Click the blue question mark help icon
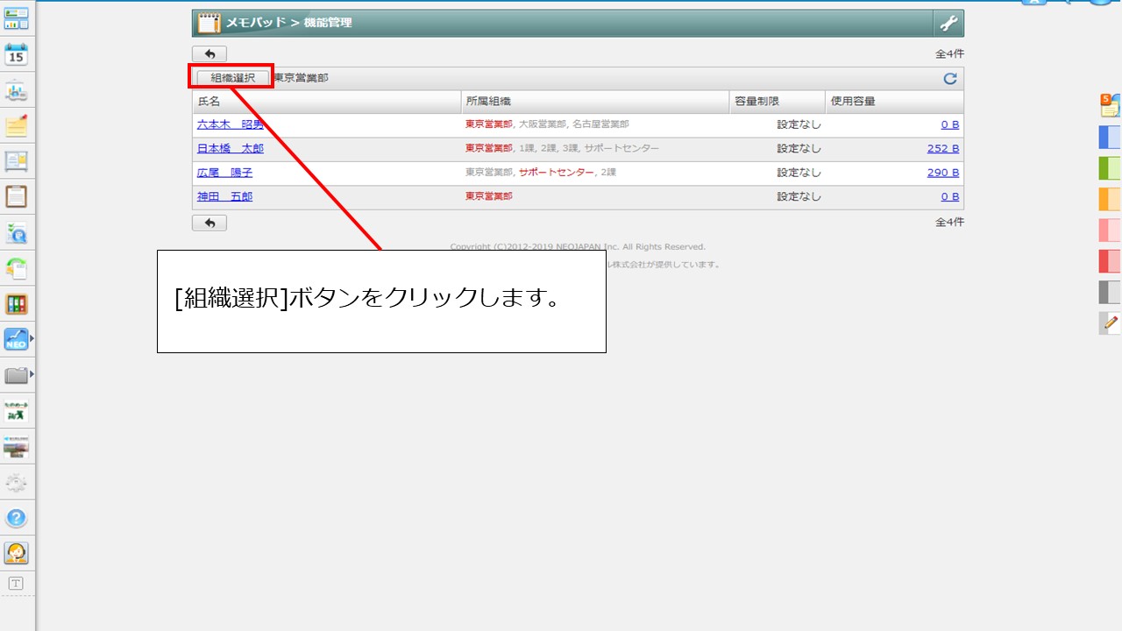 (17, 518)
